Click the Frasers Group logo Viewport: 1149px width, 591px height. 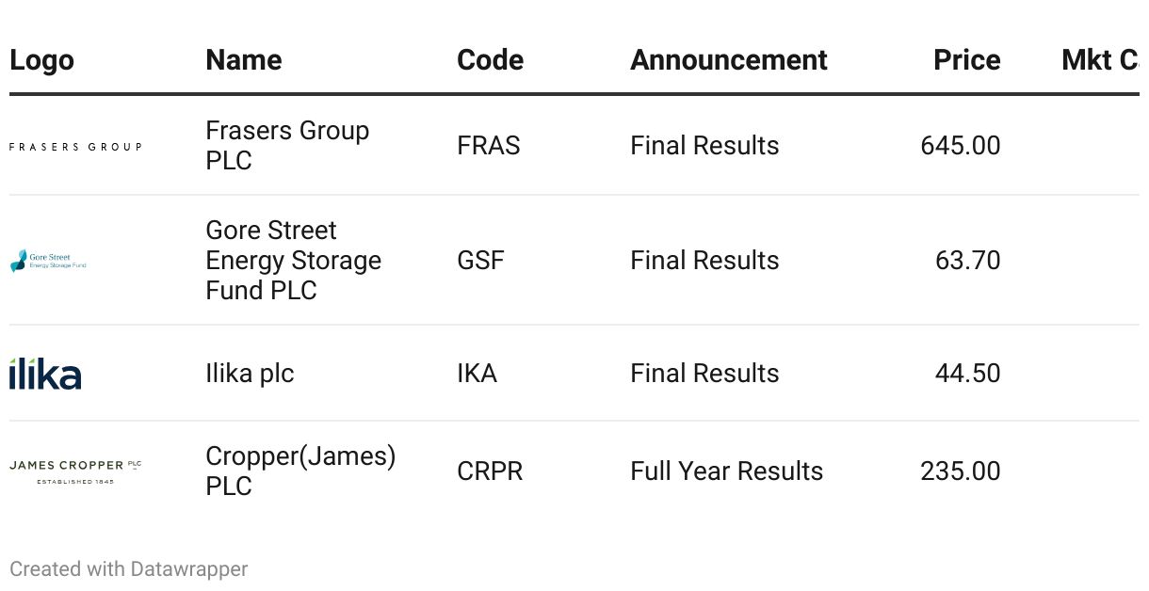click(75, 147)
